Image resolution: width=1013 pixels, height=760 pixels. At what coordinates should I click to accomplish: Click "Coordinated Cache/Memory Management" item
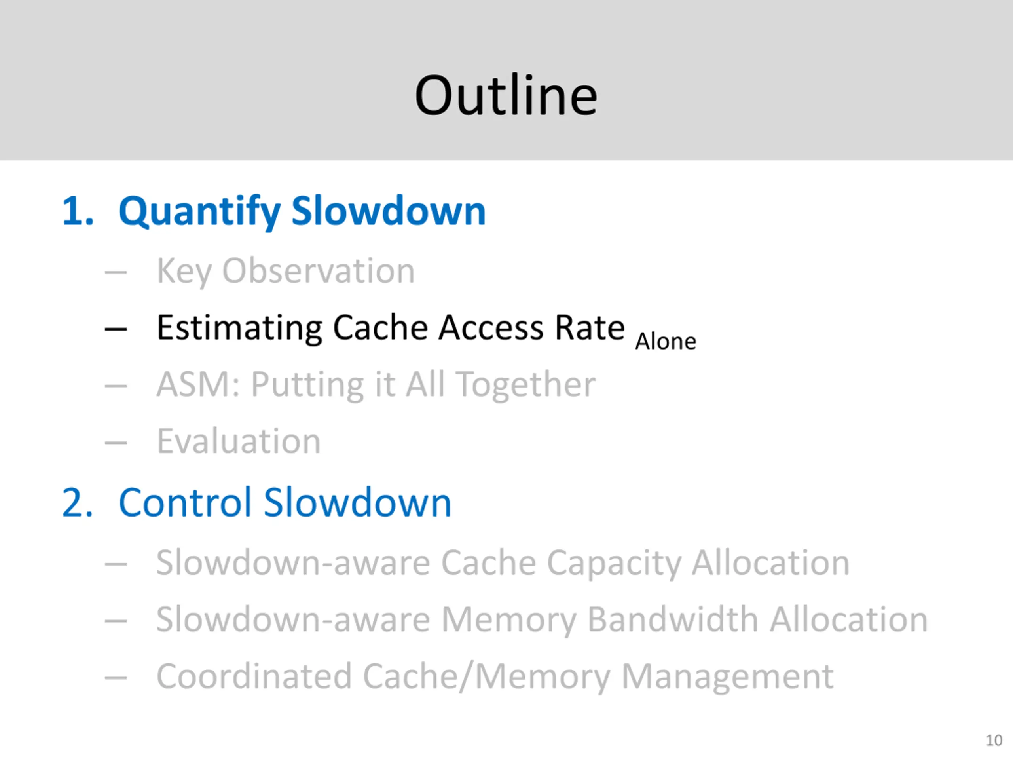click(495, 676)
